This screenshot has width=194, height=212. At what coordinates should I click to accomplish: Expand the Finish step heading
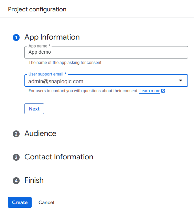pos(34,180)
